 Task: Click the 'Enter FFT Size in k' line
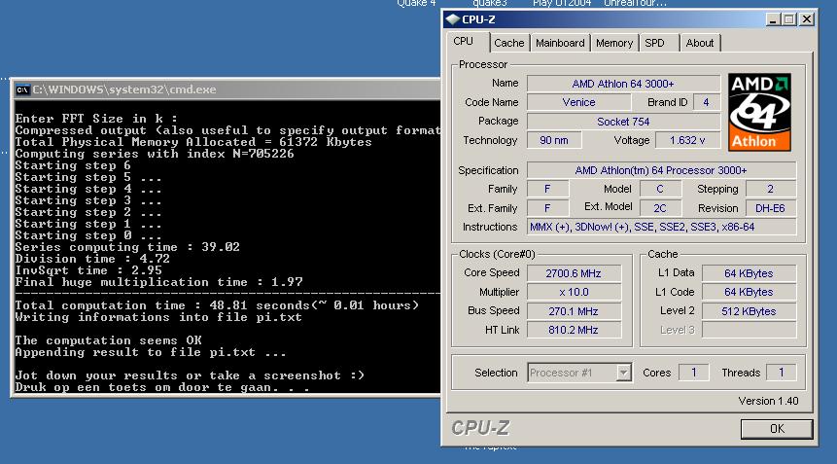(96, 119)
